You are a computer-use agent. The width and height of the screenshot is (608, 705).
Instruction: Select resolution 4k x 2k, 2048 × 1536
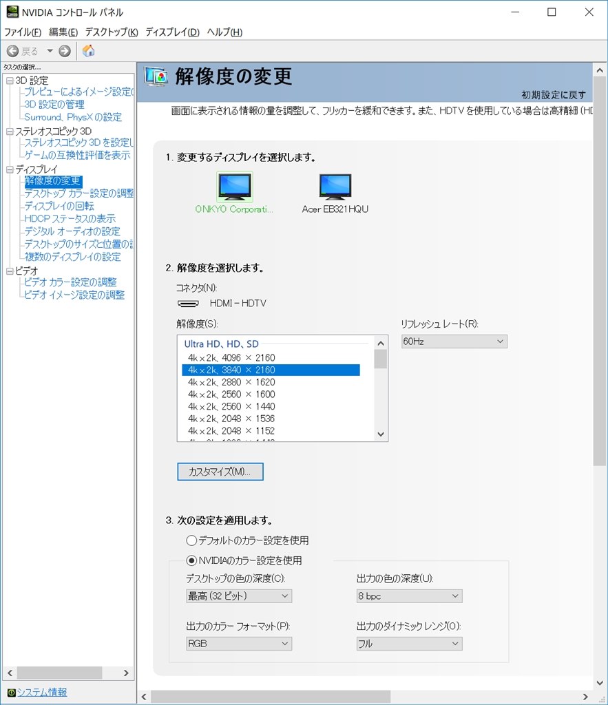click(271, 419)
